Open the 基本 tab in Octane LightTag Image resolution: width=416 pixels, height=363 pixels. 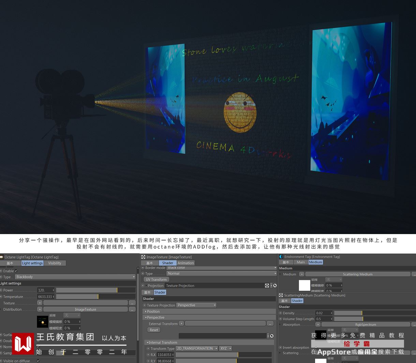(x=10, y=263)
